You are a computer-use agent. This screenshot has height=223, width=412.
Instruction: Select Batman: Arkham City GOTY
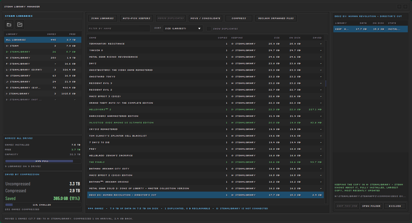206,169
